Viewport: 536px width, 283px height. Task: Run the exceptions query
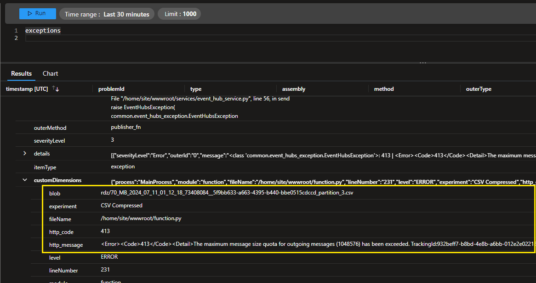(x=38, y=14)
